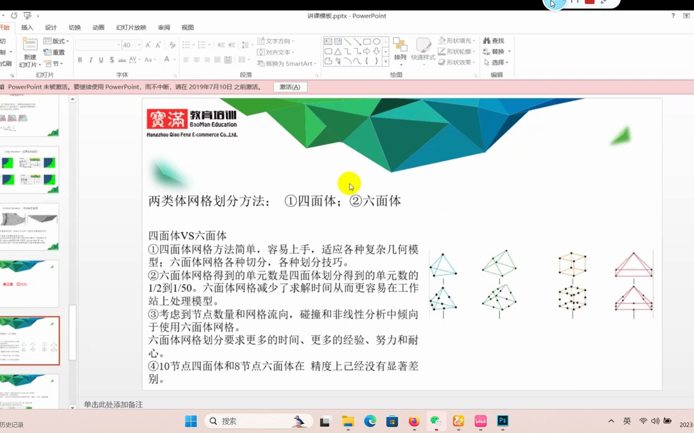Select the oval shape tool
Screen dimensions: 694x433
click(x=376, y=41)
